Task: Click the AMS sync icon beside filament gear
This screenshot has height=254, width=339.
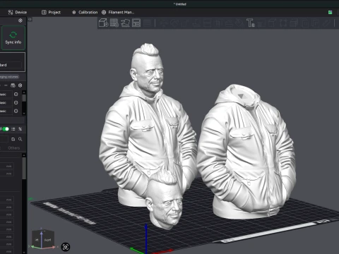Action: pos(13,85)
